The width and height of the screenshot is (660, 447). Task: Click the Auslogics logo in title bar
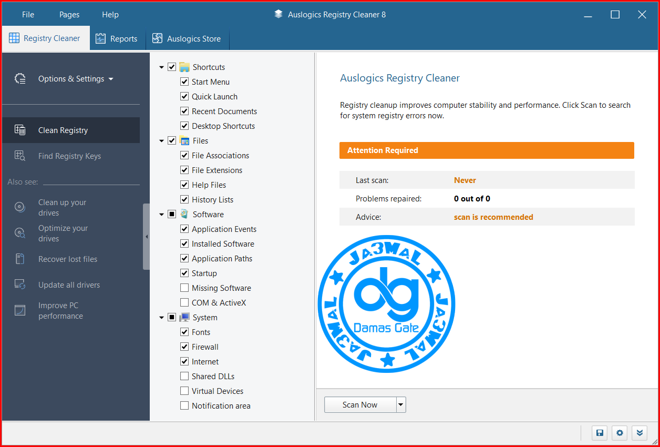tap(279, 14)
